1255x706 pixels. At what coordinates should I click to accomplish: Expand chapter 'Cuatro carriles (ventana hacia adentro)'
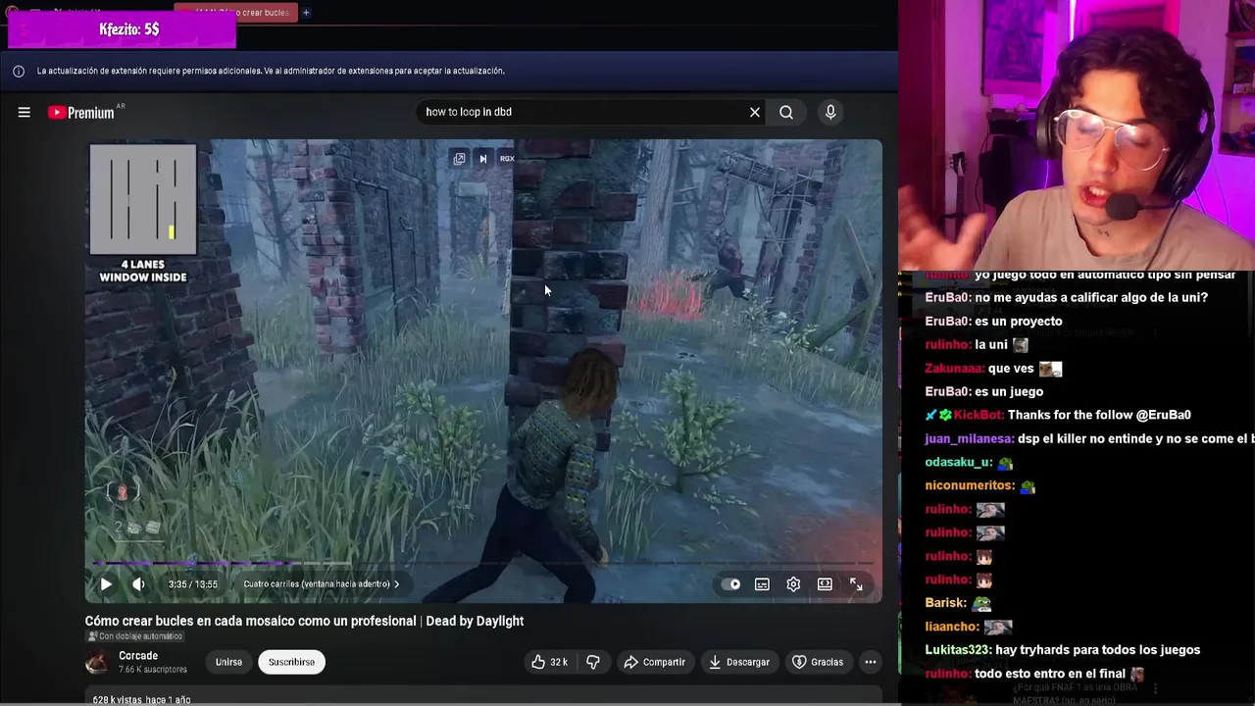(322, 584)
